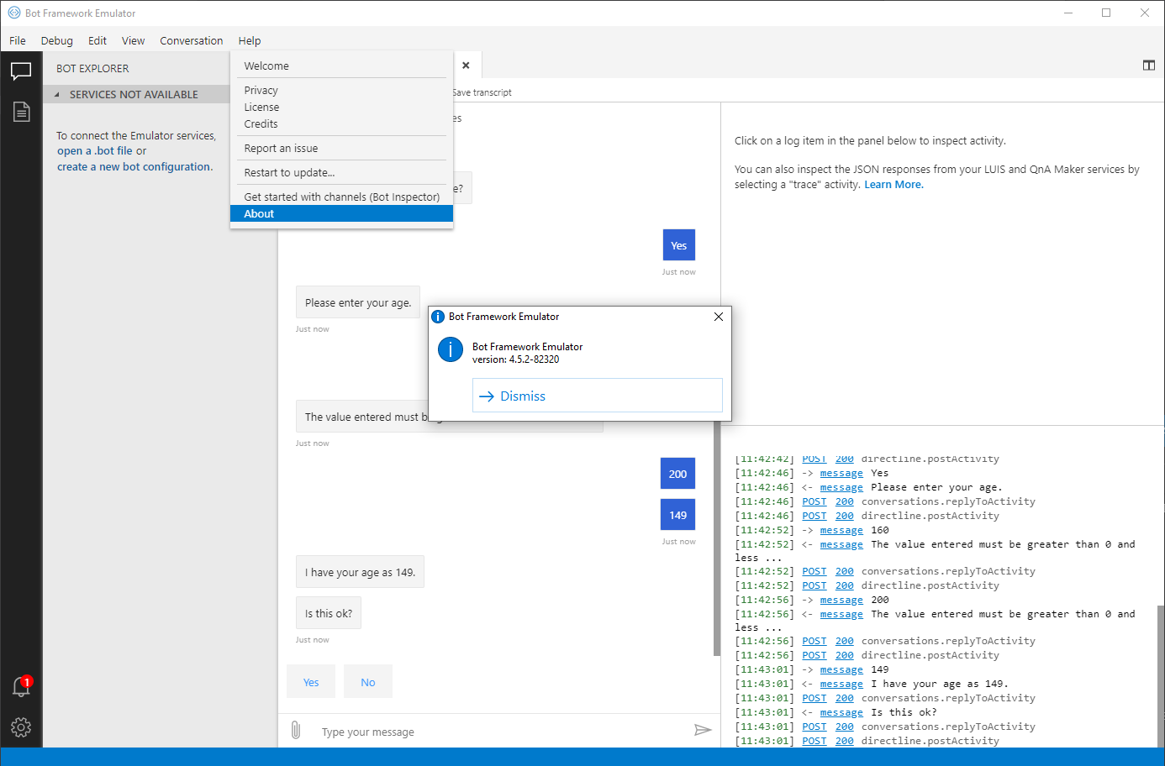The width and height of the screenshot is (1165, 766).
Task: Close the Help menu
Action: 250,40
